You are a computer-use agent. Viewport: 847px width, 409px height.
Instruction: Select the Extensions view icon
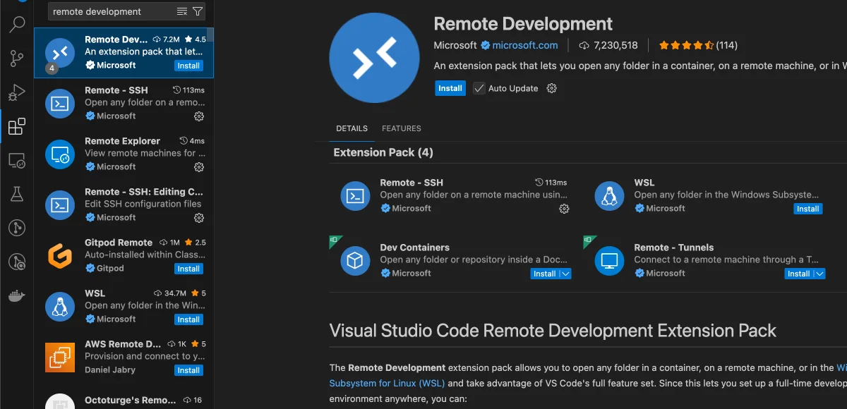17,127
